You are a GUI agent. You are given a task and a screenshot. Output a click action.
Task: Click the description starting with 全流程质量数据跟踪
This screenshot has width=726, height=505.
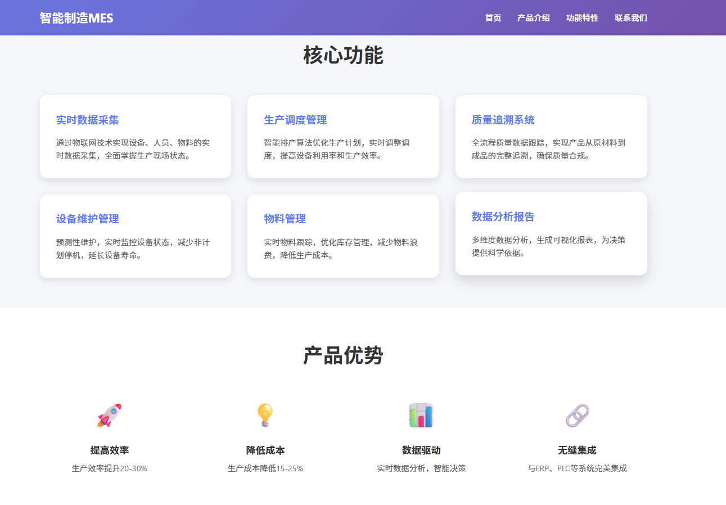pos(549,149)
